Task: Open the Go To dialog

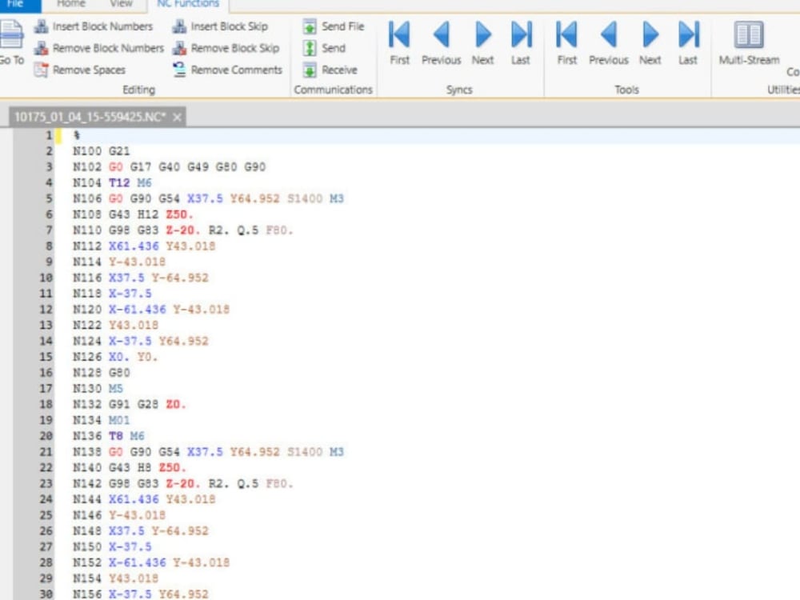Action: 10,42
